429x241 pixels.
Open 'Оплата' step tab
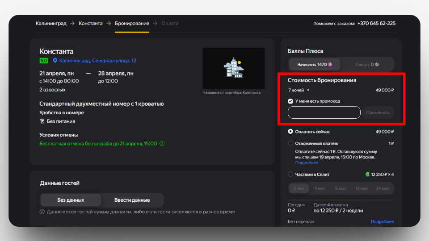[170, 24]
